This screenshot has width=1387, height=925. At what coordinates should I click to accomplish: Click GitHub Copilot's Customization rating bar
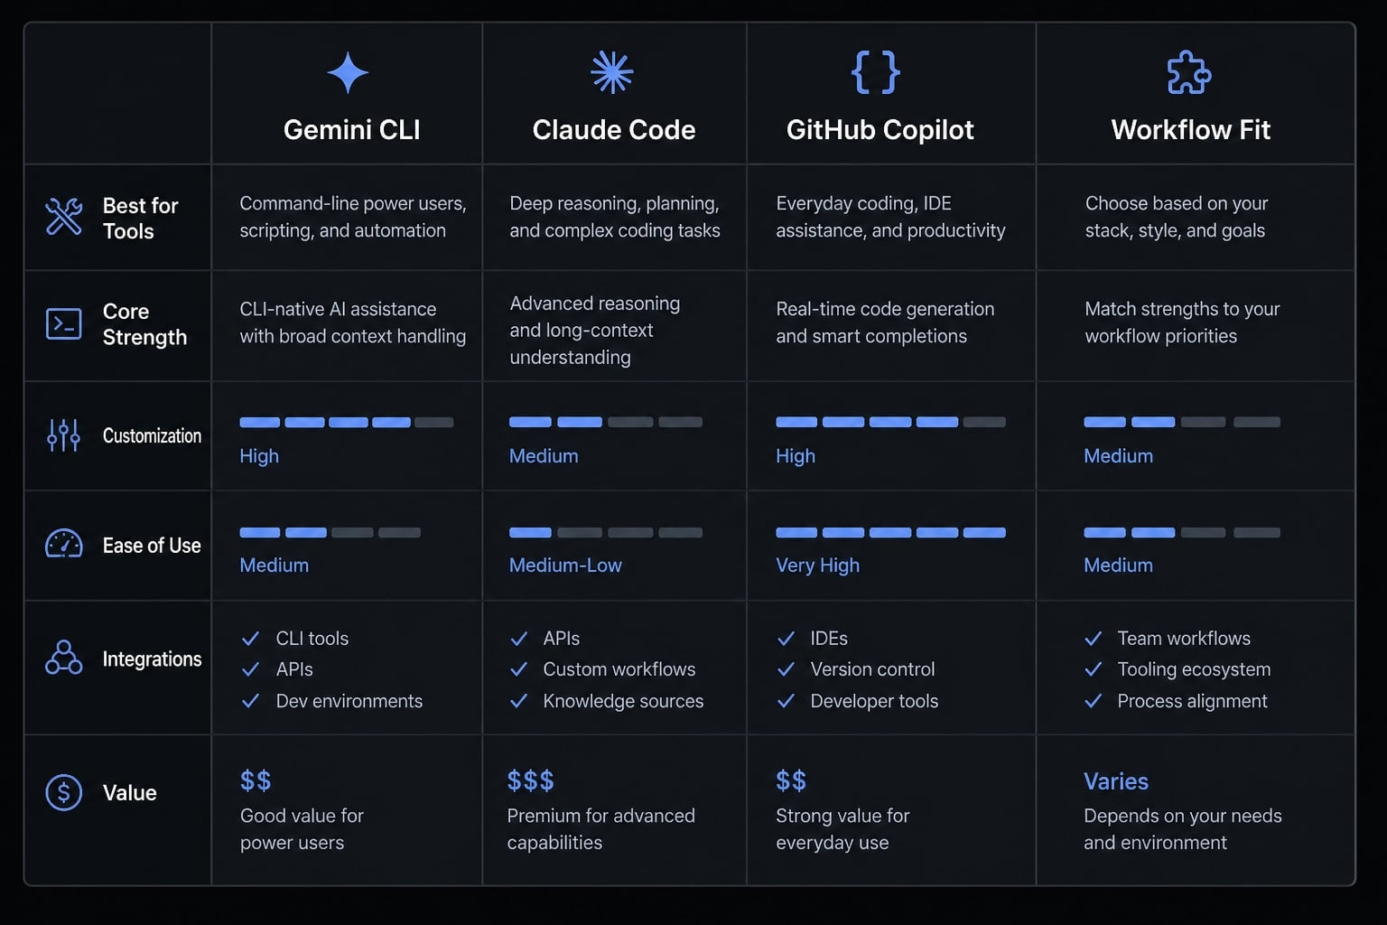click(x=890, y=422)
